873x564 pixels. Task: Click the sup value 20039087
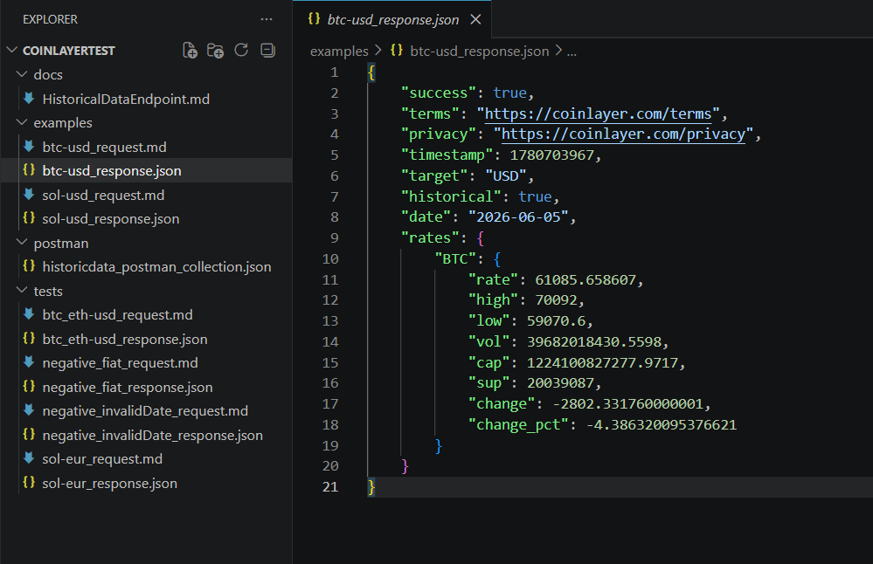560,383
